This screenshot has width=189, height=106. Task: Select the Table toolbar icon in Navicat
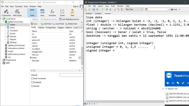(32, 13)
